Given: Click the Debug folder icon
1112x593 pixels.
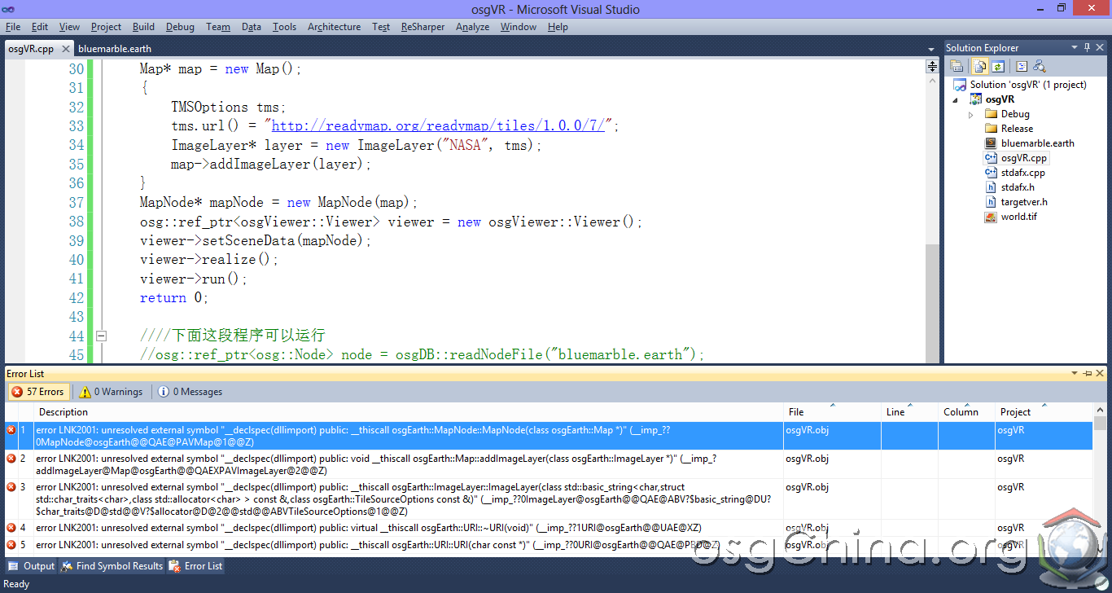Looking at the screenshot, I should [991, 114].
